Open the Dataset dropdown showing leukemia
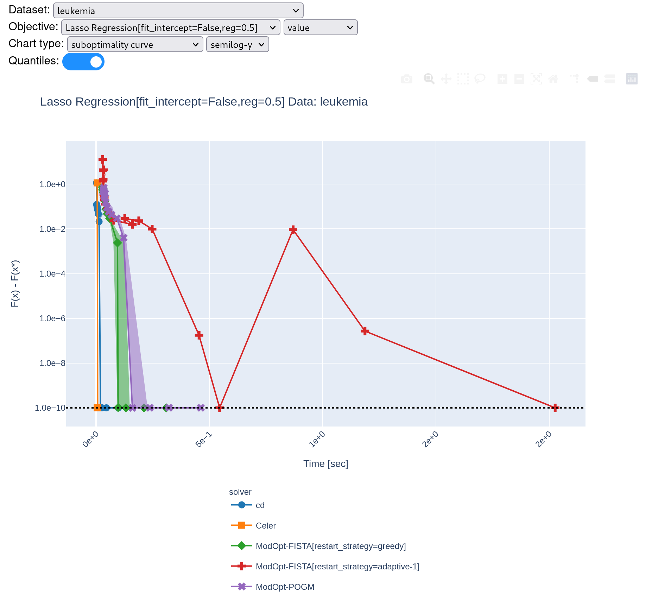Screen dimensions: 652x600 (x=178, y=11)
